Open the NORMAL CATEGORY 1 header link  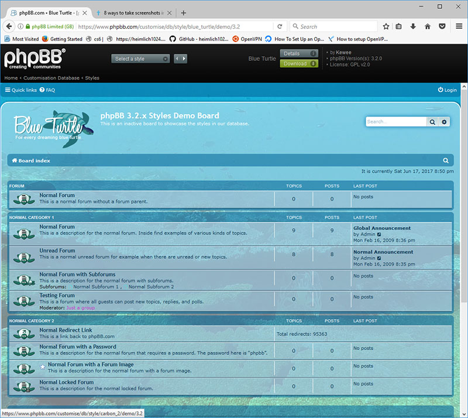tap(32, 218)
